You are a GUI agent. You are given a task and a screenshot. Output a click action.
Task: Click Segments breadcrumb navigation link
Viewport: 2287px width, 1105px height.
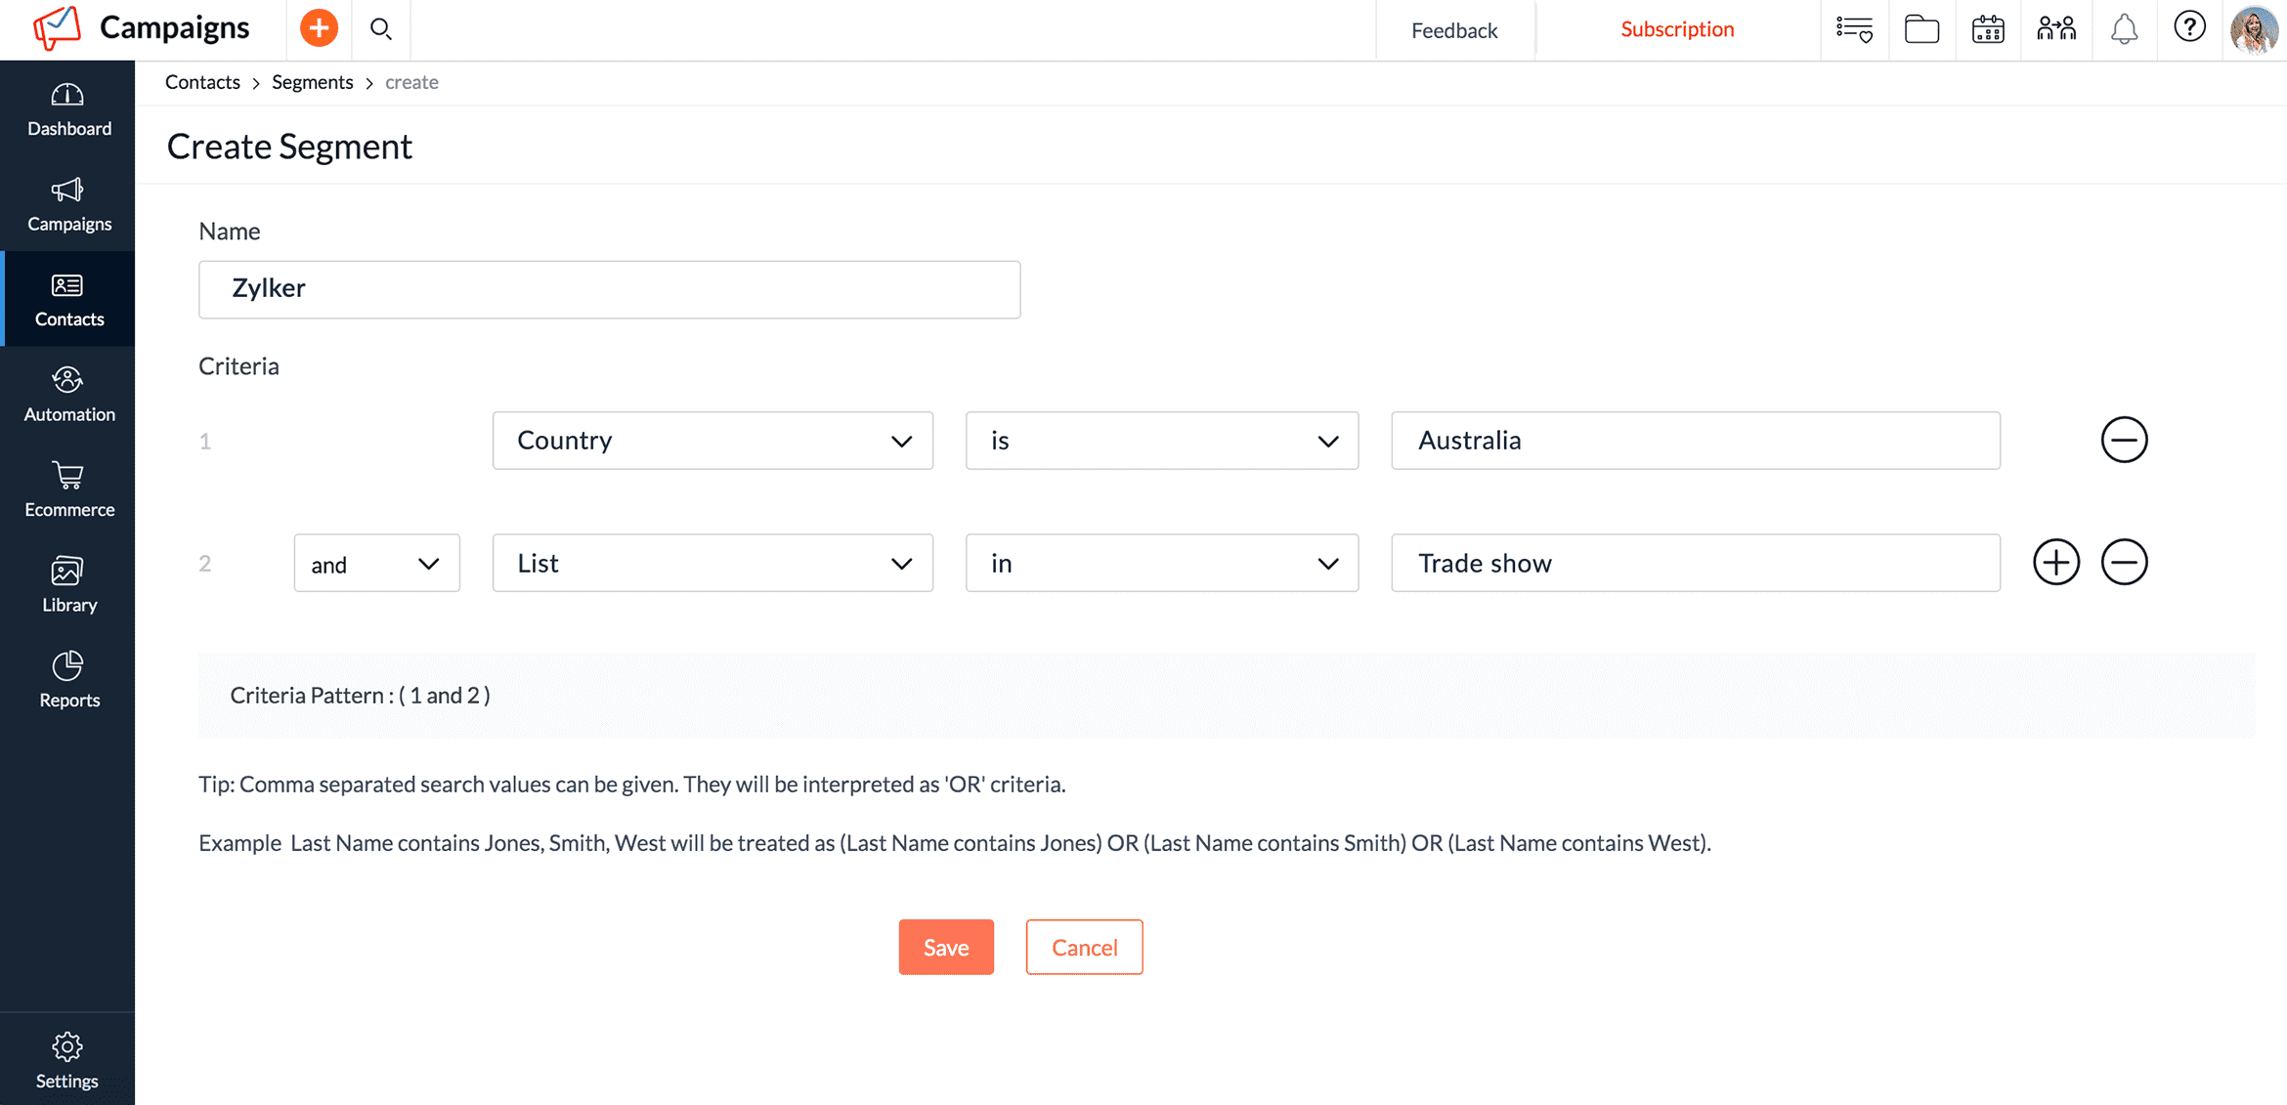pos(311,80)
